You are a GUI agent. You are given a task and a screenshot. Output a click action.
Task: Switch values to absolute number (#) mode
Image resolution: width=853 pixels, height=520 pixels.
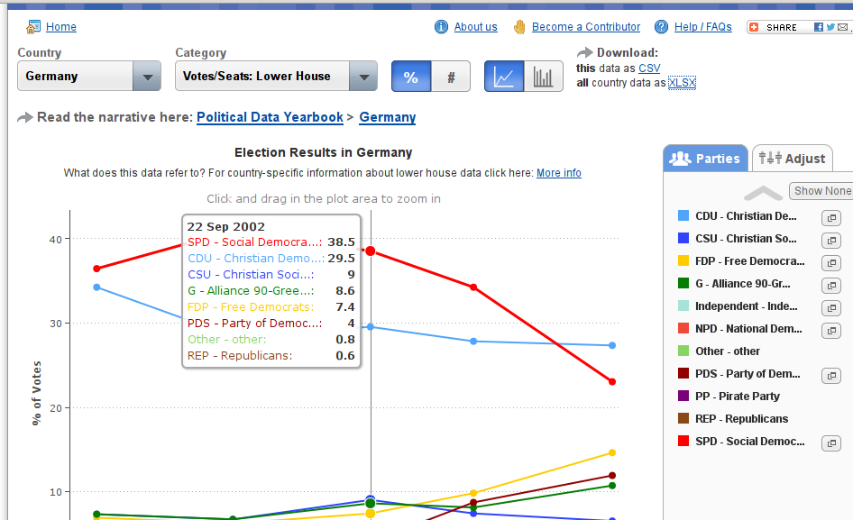click(451, 76)
